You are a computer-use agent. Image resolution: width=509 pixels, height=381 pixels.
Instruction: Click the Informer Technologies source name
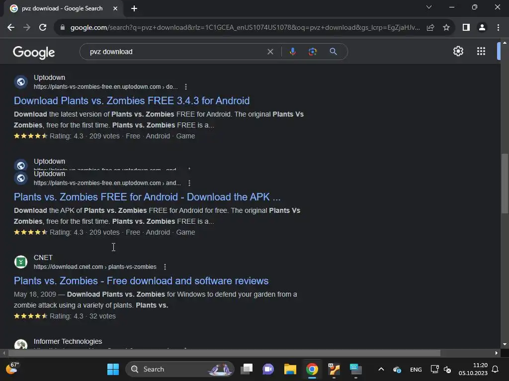point(68,341)
